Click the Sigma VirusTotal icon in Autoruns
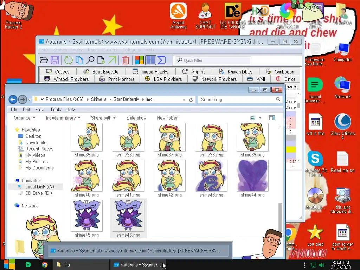Screen dimensions: 360x270 [x=162, y=60]
